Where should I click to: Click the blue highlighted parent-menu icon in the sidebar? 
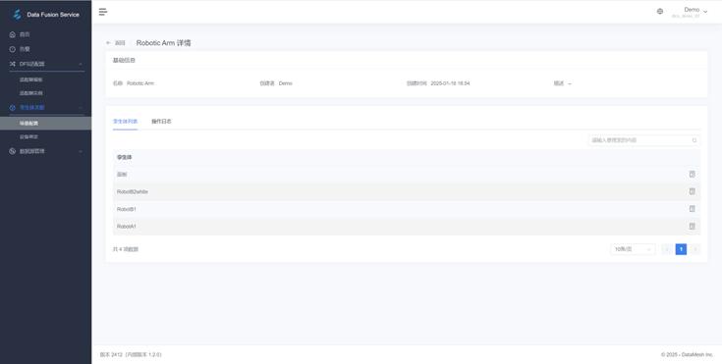point(13,107)
